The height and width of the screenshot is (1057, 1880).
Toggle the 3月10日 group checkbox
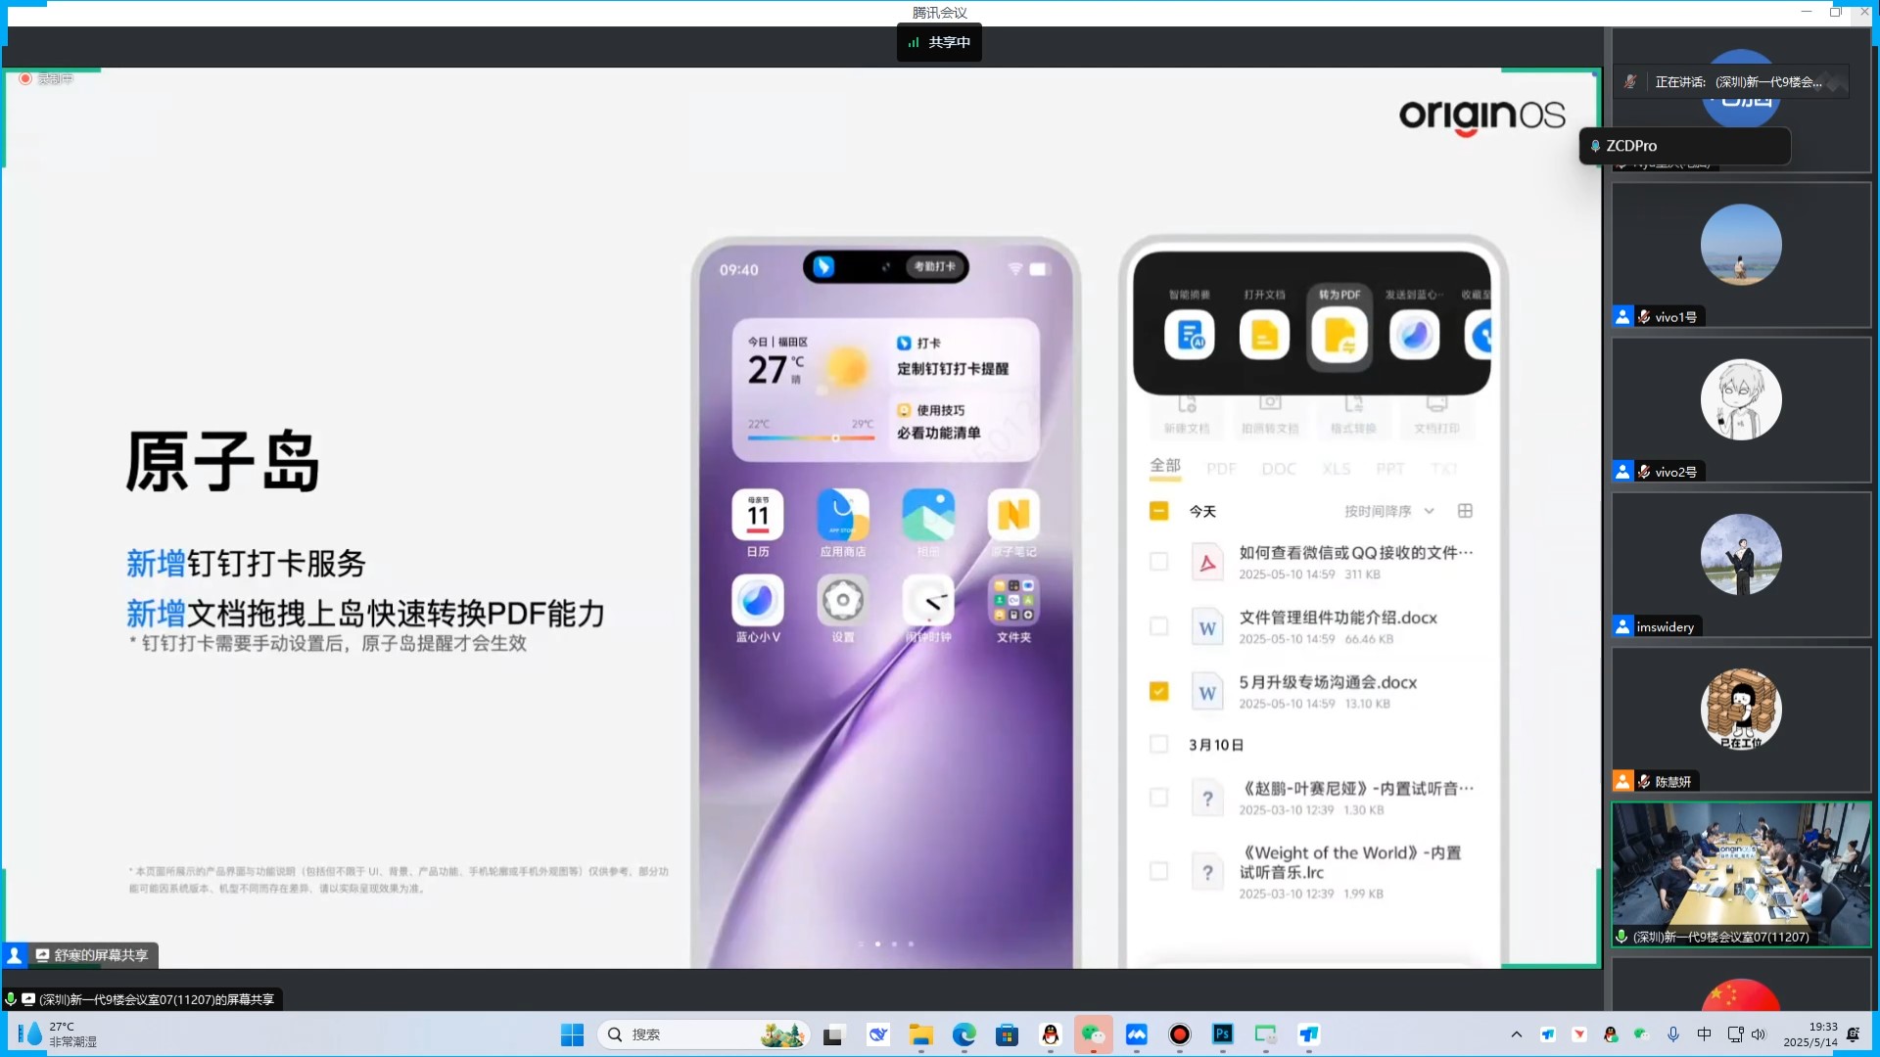pyautogui.click(x=1158, y=745)
